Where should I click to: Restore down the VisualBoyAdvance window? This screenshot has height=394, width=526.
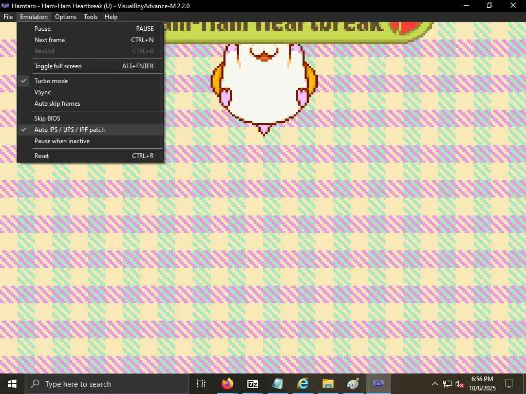tap(490, 6)
